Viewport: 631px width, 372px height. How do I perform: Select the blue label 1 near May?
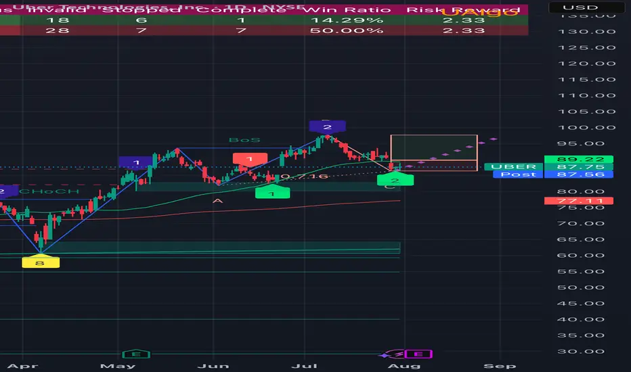pyautogui.click(x=136, y=162)
